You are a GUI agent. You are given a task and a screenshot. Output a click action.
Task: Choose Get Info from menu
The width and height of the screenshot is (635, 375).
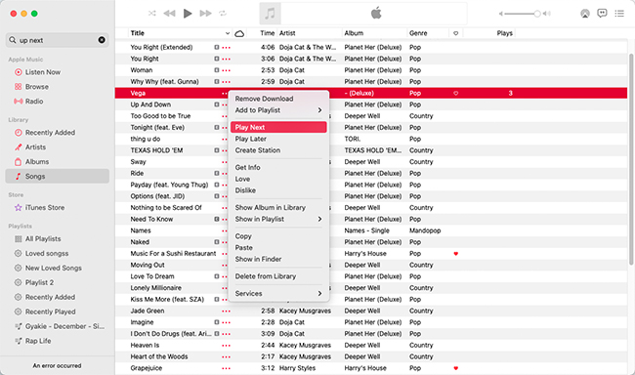coord(278,167)
